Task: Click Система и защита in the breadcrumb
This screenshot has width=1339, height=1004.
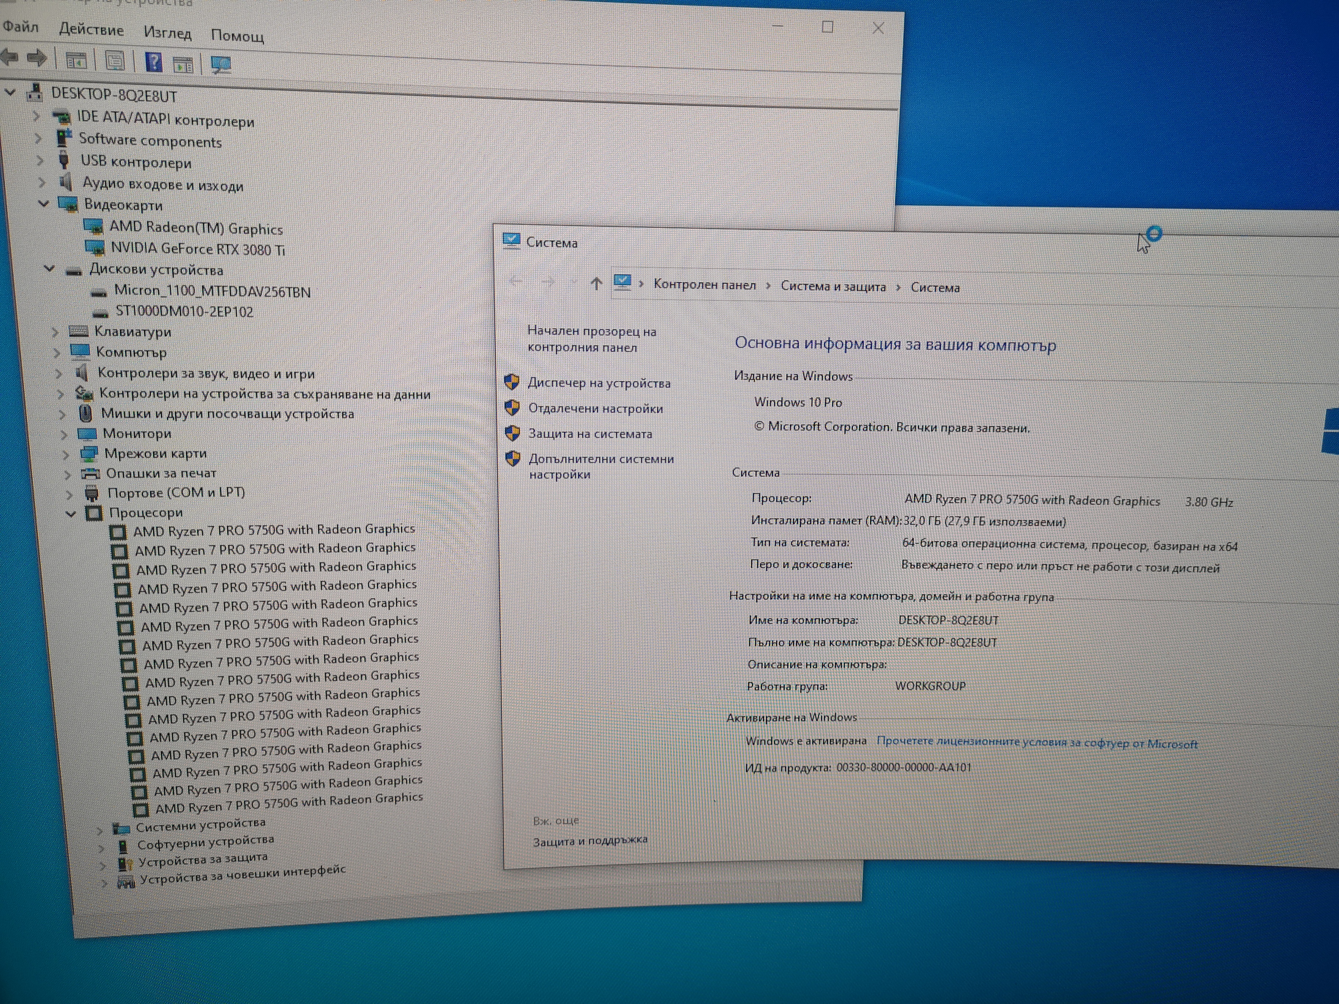Action: pyautogui.click(x=833, y=287)
